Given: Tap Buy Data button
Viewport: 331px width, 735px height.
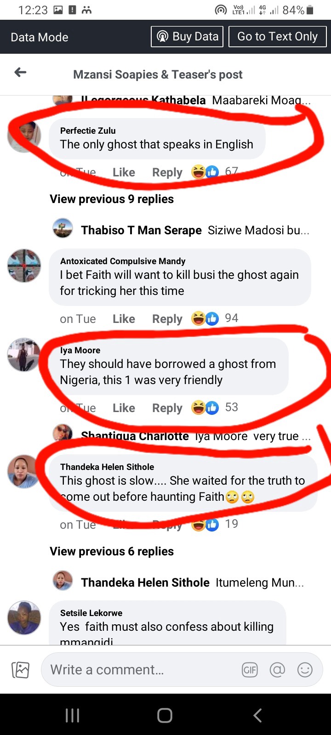Looking at the screenshot, I should pyautogui.click(x=187, y=36).
